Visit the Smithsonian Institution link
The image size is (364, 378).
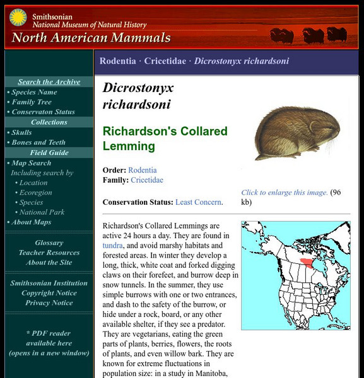(49, 283)
